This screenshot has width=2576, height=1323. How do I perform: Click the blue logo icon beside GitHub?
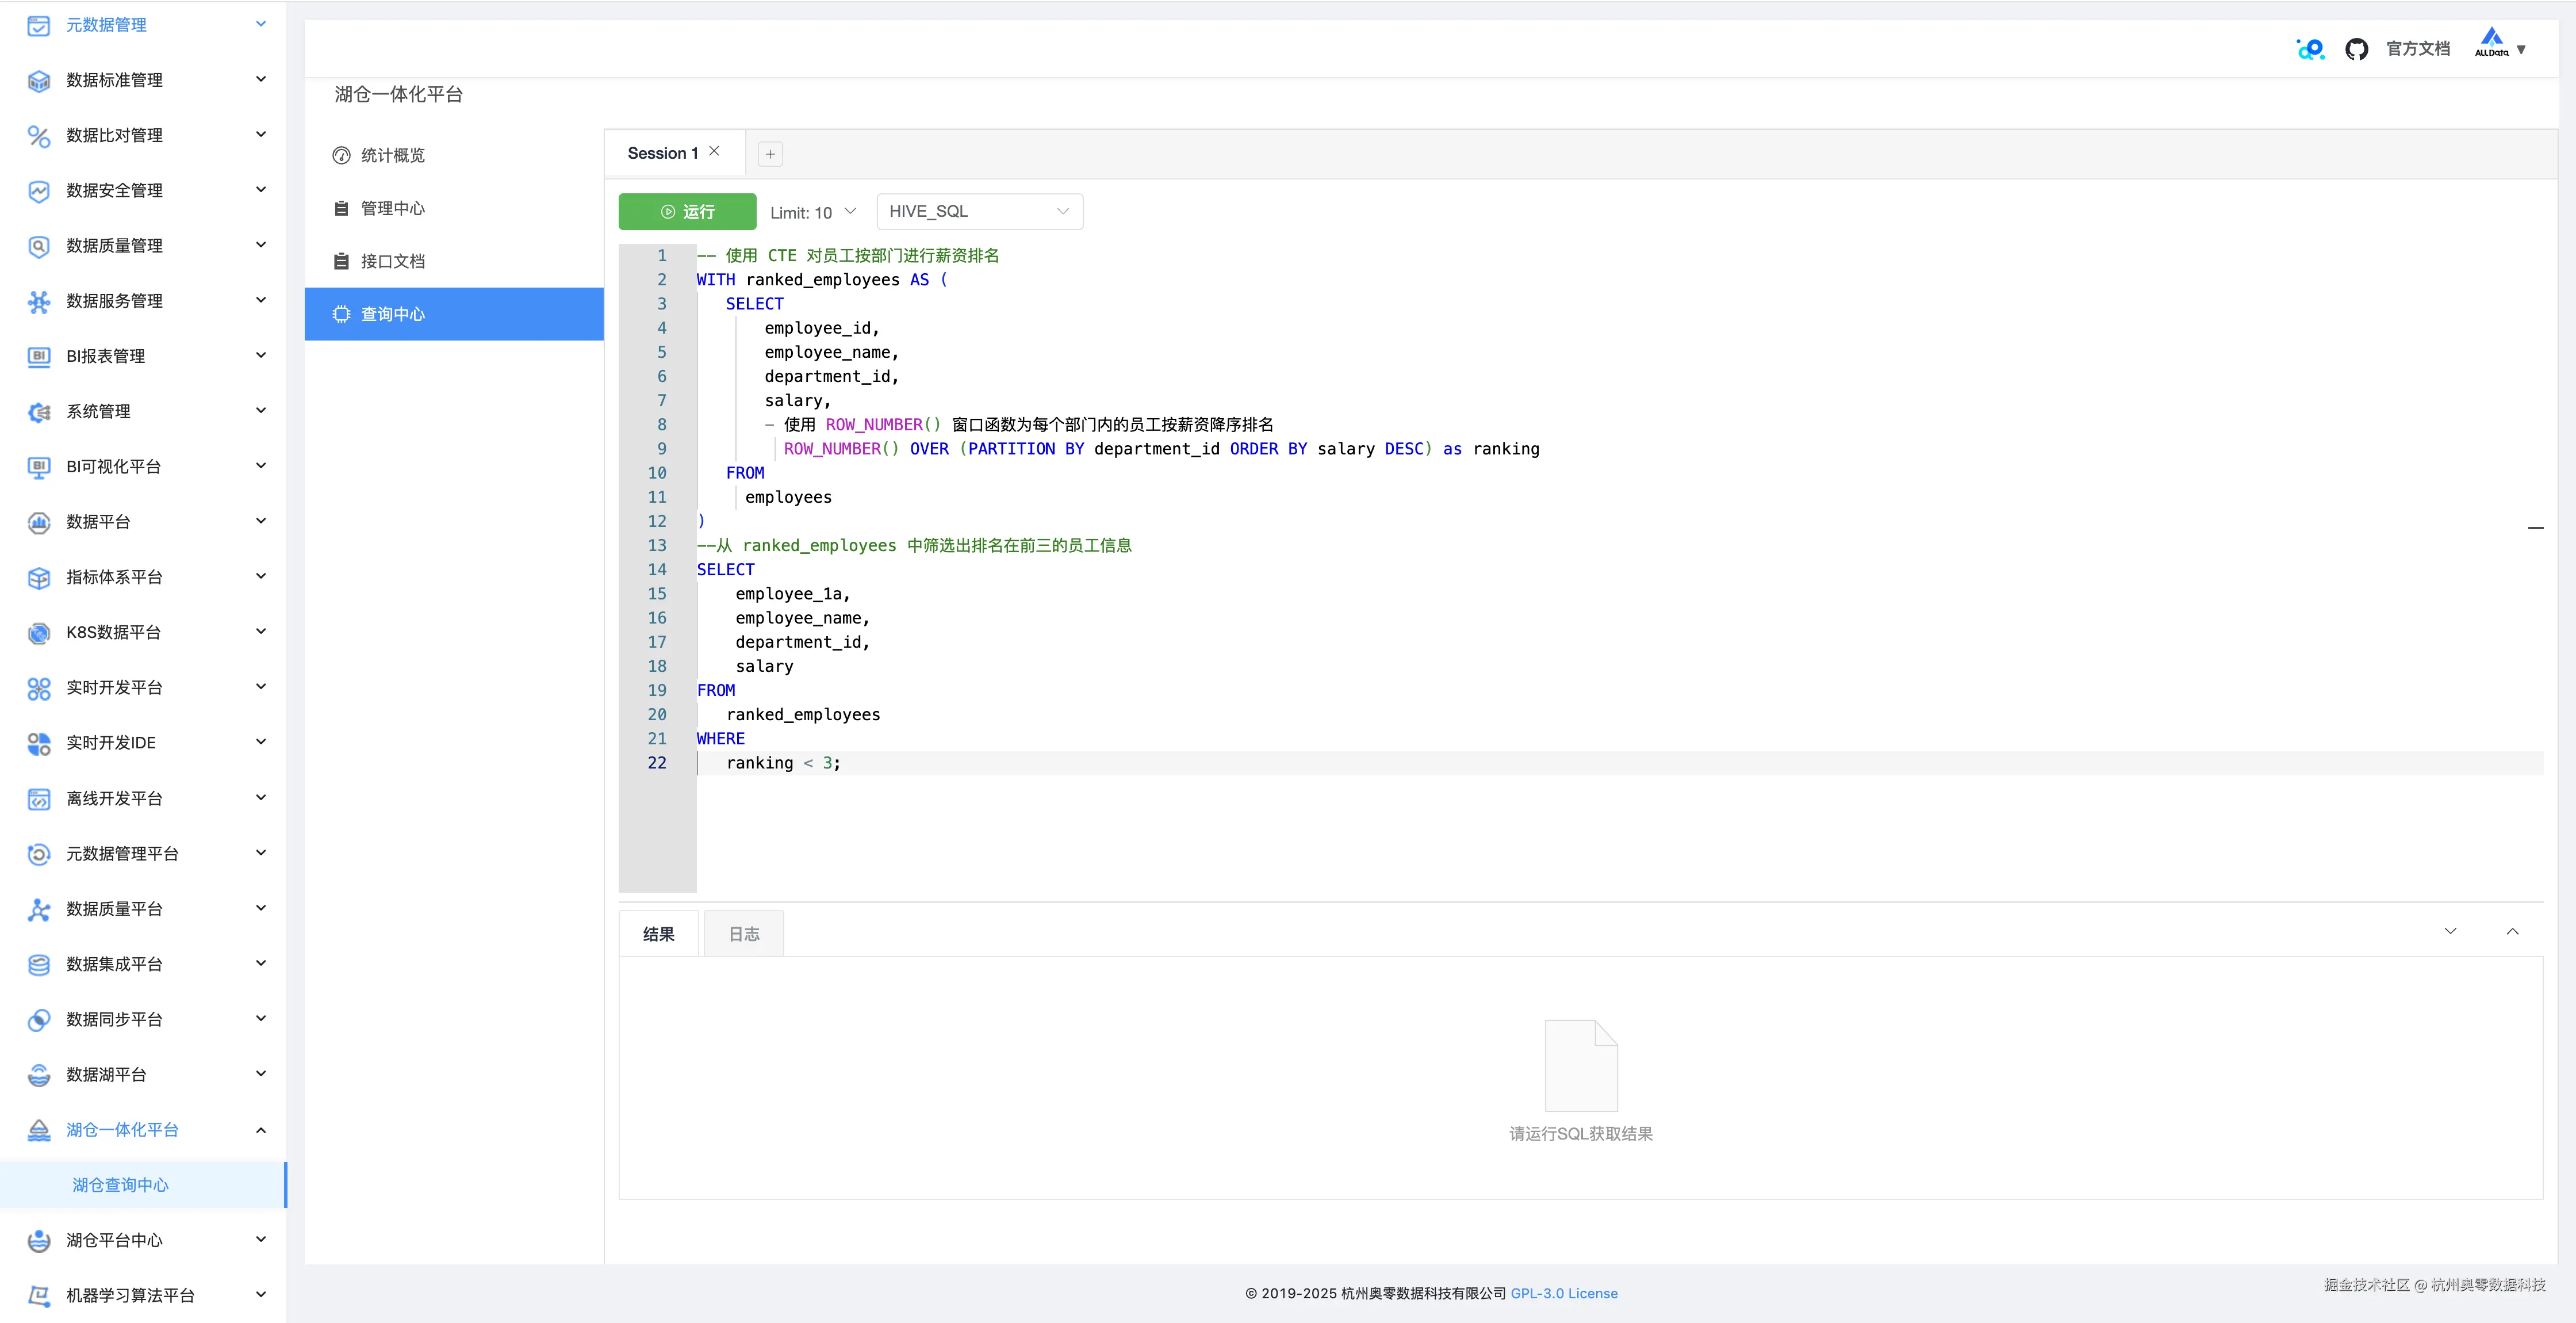point(2310,49)
